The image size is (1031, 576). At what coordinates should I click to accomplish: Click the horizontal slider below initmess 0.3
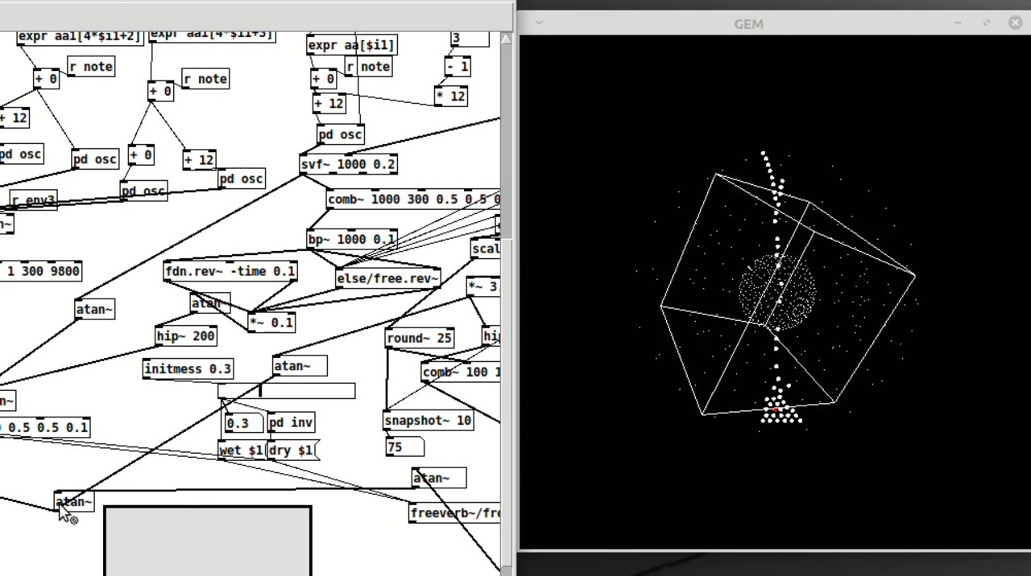286,391
